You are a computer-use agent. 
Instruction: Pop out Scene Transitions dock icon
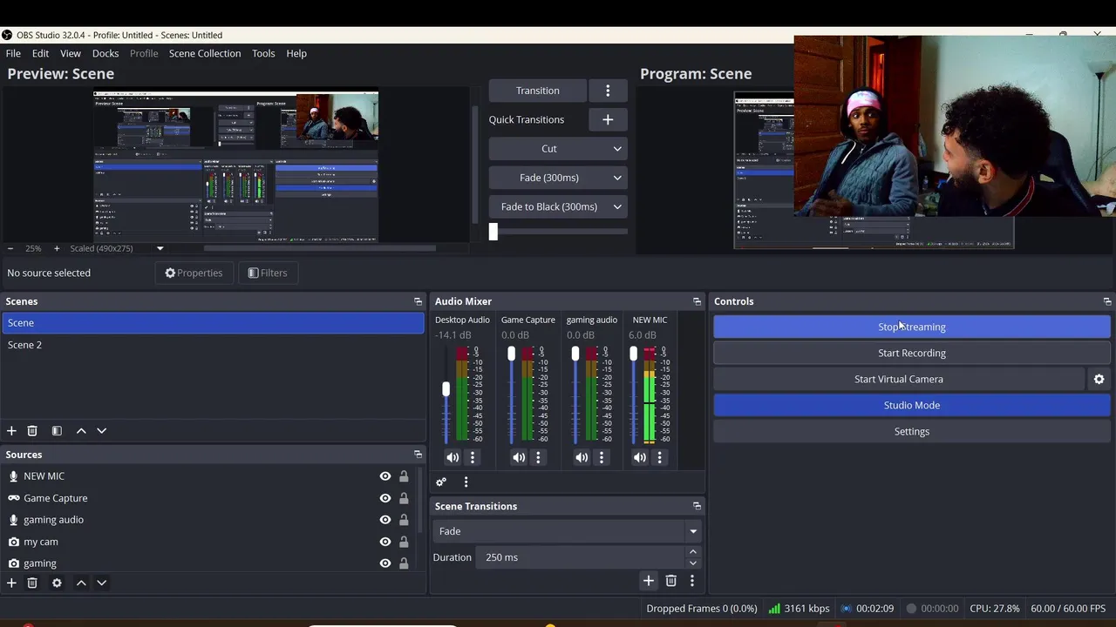(x=697, y=506)
